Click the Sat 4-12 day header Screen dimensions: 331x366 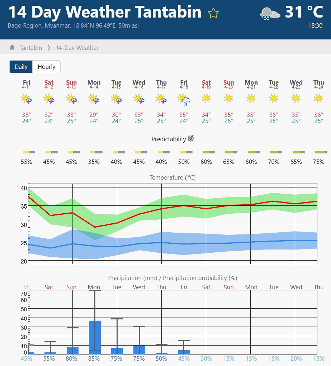point(49,84)
